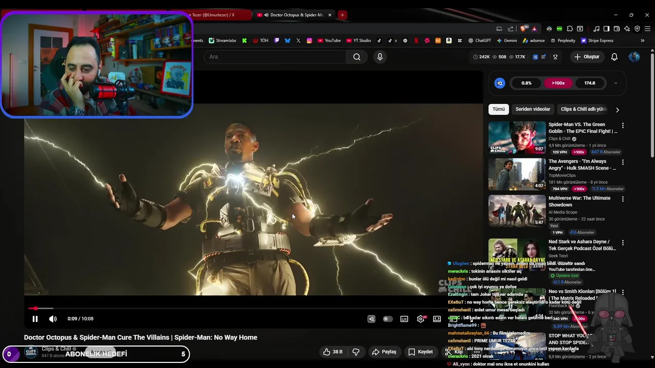
Task: Open Brave Rewards triangle icon
Action: pos(534,29)
